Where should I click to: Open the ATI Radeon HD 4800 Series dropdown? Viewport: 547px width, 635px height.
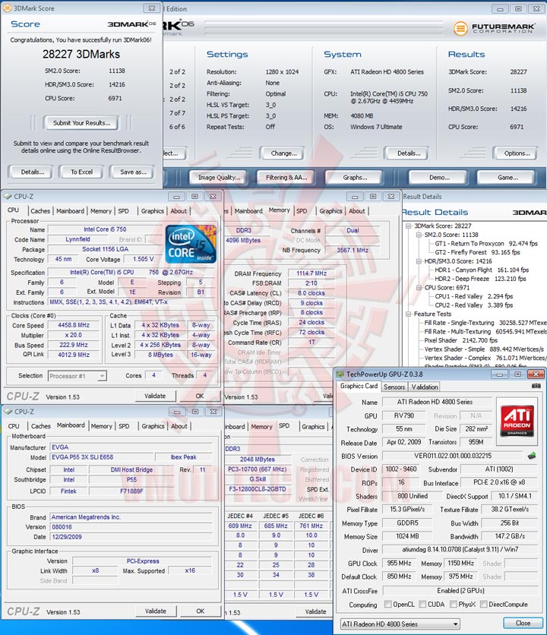coord(400,624)
